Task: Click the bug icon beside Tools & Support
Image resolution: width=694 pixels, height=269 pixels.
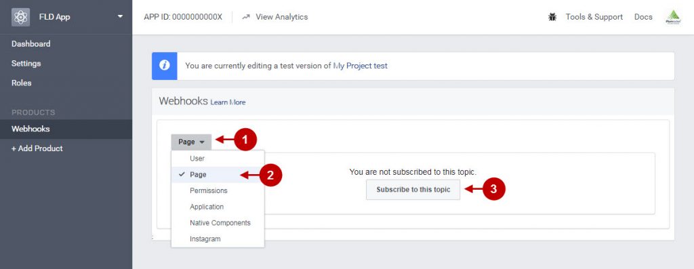Action: click(552, 17)
